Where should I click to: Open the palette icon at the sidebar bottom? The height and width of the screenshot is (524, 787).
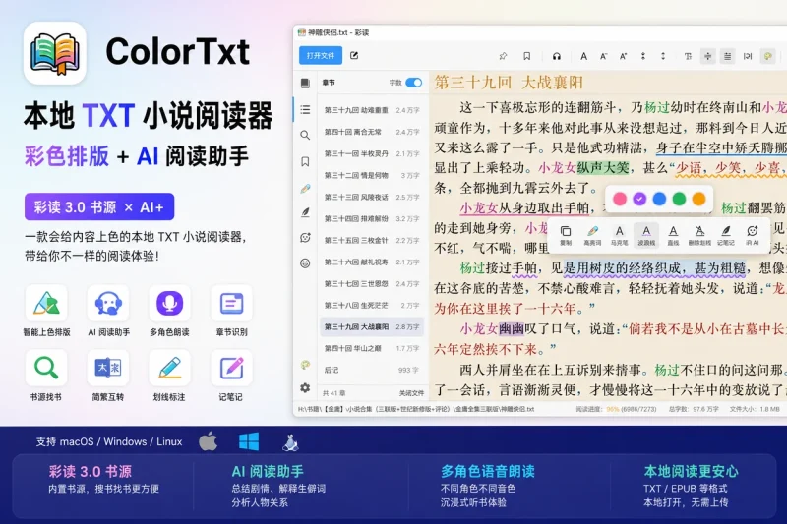pyautogui.click(x=305, y=365)
